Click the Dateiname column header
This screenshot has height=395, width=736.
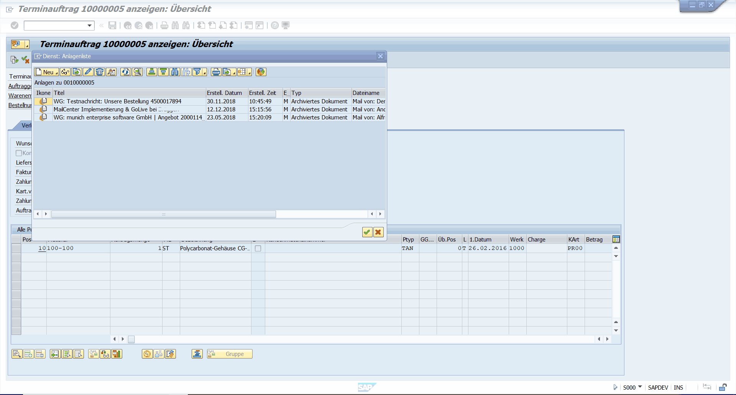[368, 93]
